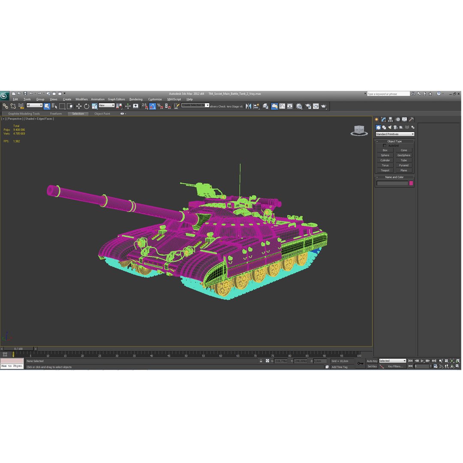Open the Standard Primitives dropdown
Viewport: 463px width, 463px height.
pos(395,134)
